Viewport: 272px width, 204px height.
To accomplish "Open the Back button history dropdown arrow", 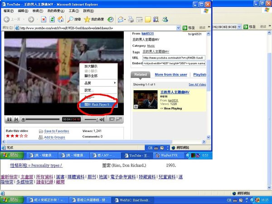I will click(24, 19).
